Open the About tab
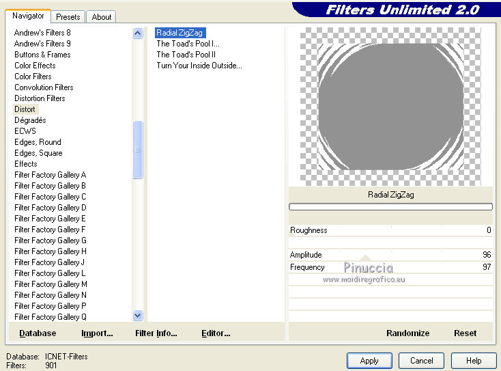Image resolution: width=501 pixels, height=371 pixels. coord(101,17)
